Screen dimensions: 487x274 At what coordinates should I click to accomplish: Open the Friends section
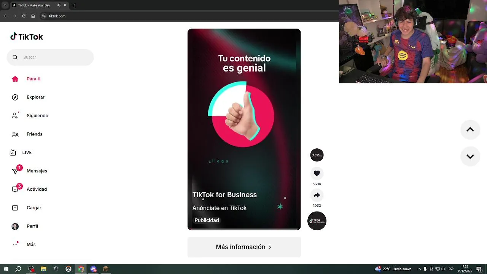coord(35,134)
